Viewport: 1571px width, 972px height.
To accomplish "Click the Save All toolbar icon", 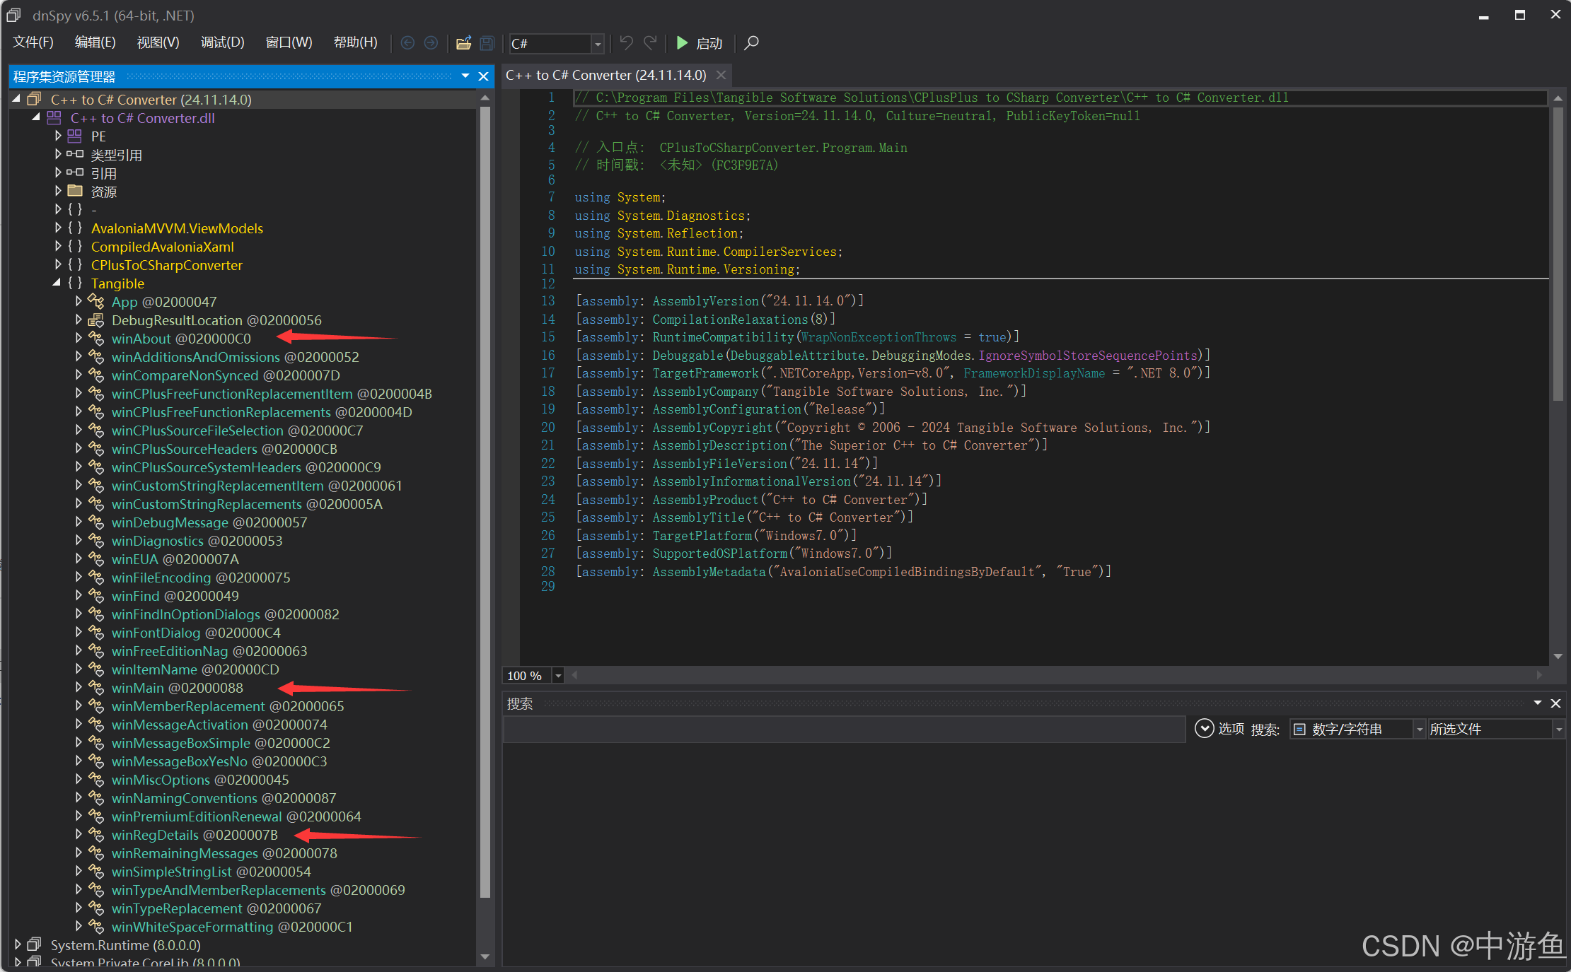I will pyautogui.click(x=487, y=43).
